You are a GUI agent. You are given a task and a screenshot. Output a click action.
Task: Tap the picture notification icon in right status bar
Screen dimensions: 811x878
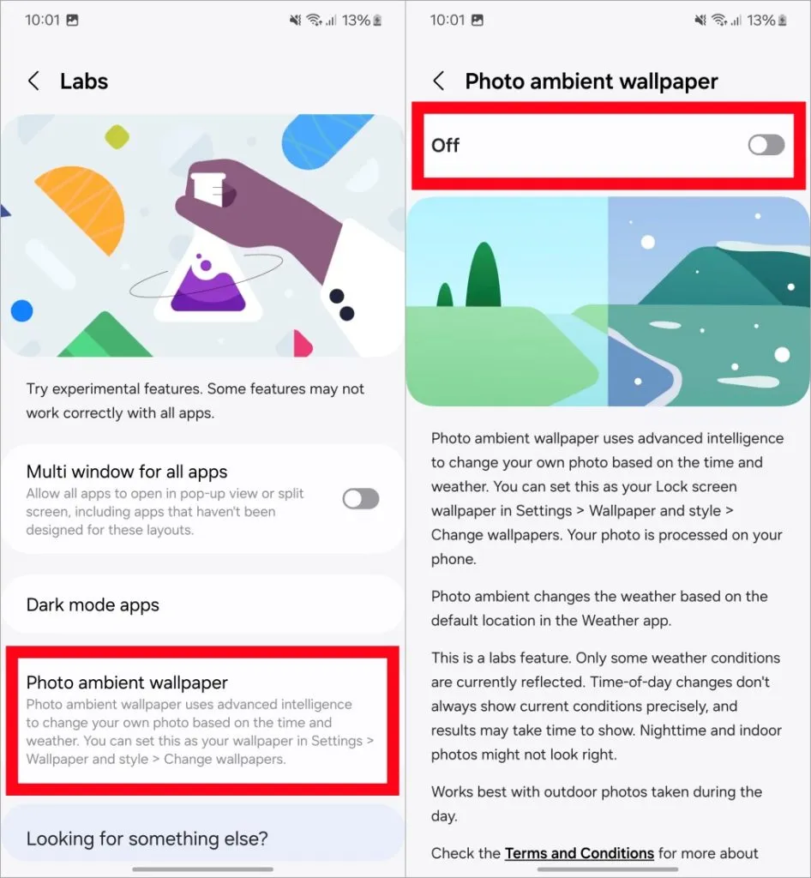click(478, 21)
